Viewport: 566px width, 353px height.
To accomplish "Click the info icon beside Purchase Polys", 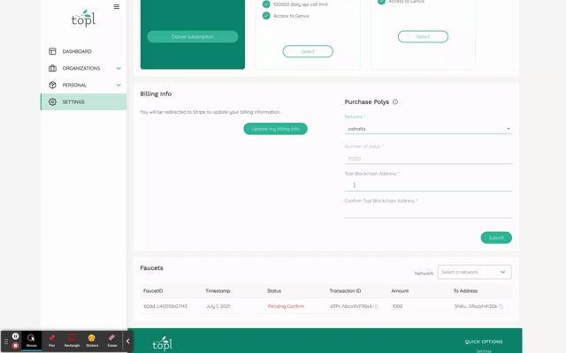I will [395, 102].
